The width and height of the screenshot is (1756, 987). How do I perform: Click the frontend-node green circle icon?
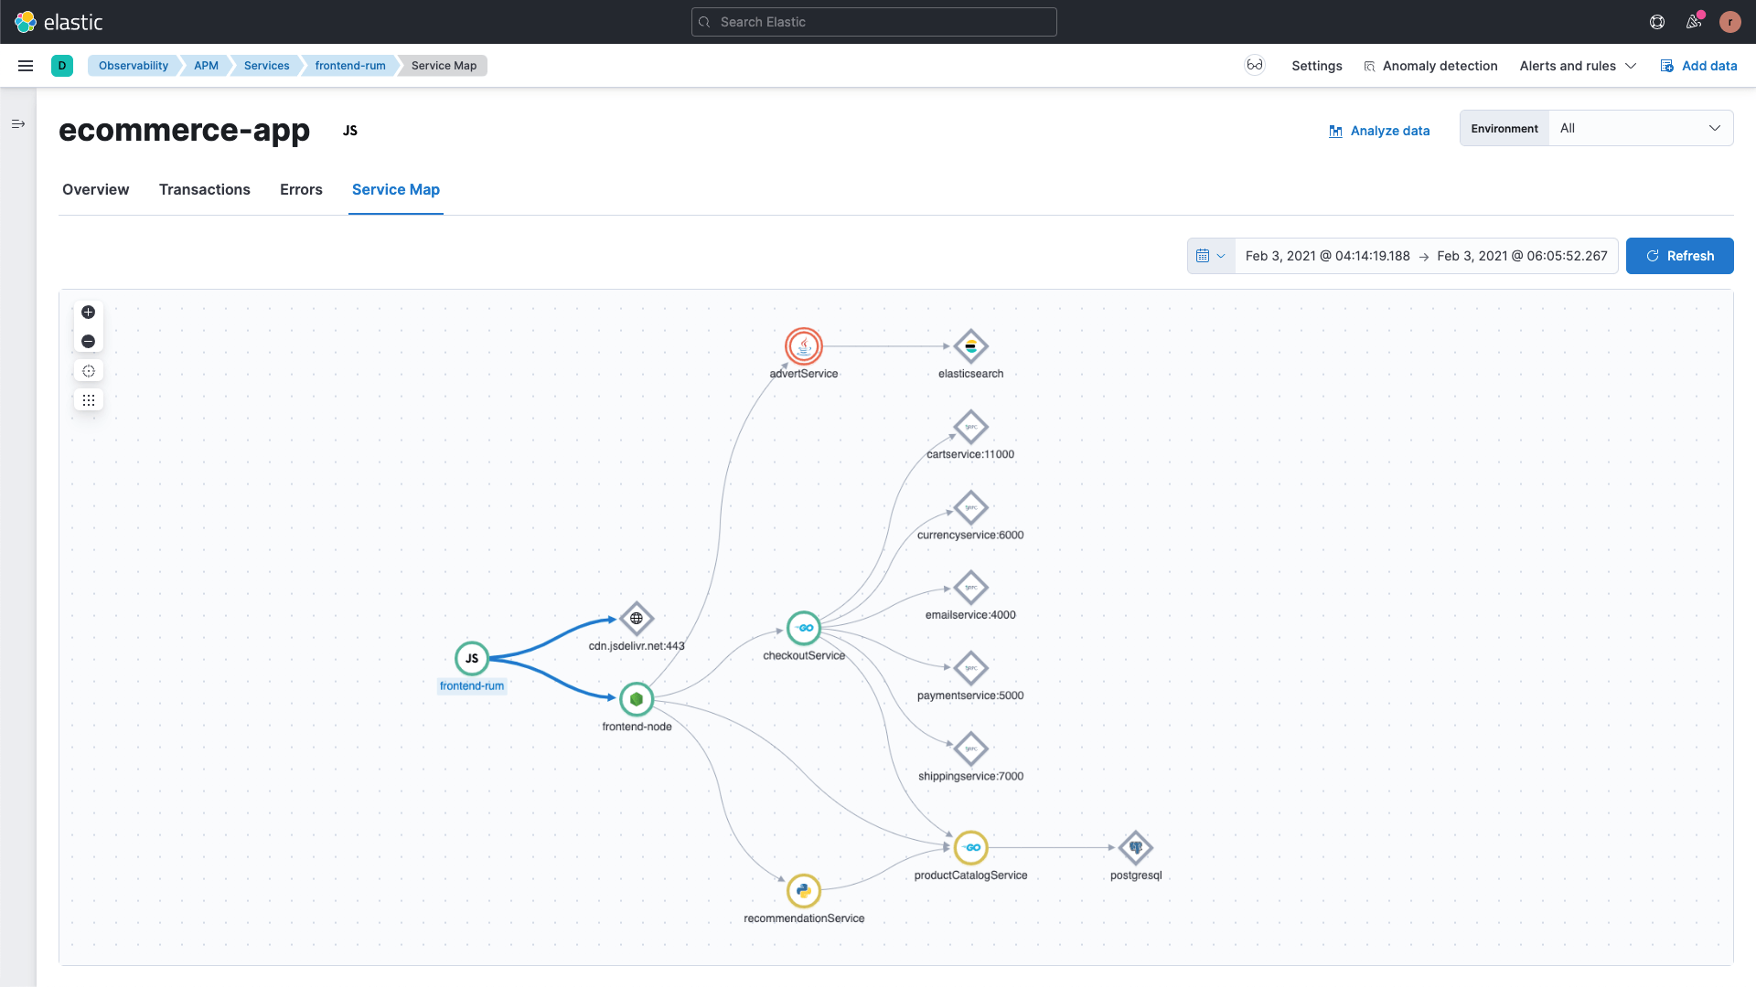tap(637, 698)
